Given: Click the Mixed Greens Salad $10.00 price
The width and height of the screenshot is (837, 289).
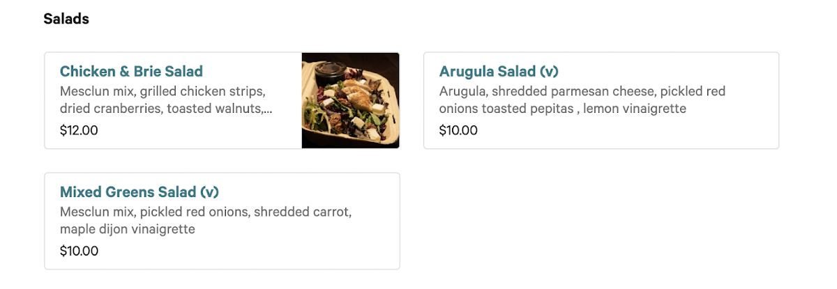Looking at the screenshot, I should pyautogui.click(x=79, y=251).
